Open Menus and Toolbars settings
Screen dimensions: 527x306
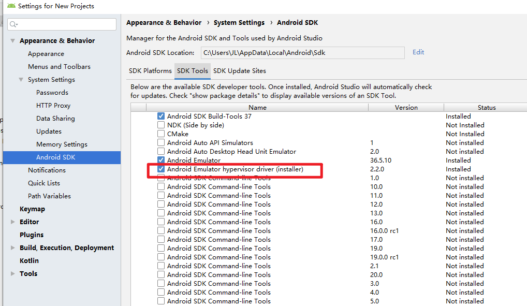coord(59,67)
